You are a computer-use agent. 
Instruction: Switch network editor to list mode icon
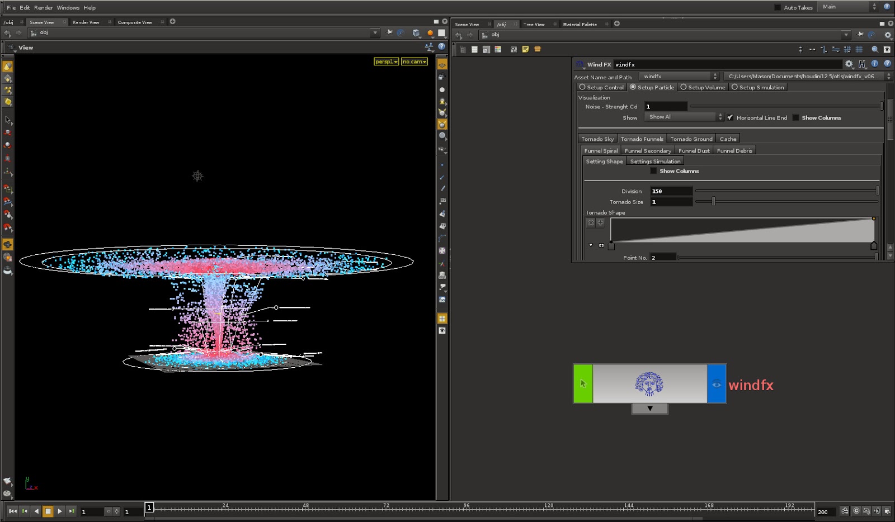[x=474, y=50]
